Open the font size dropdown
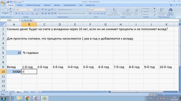181x101 pixels. coord(32,10)
